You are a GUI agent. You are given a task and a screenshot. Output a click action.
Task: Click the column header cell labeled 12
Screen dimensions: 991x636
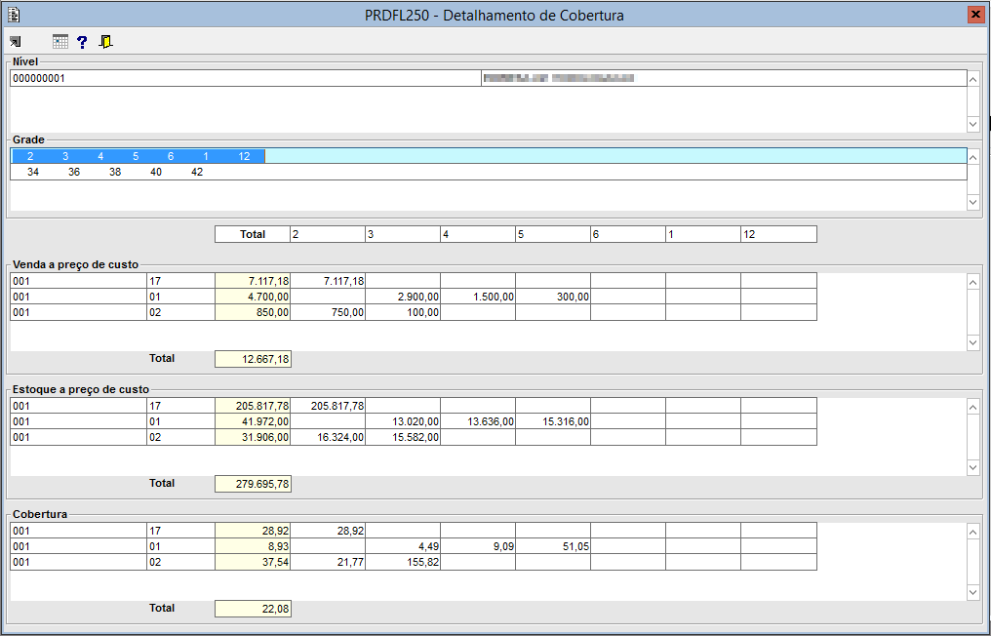pyautogui.click(x=778, y=234)
